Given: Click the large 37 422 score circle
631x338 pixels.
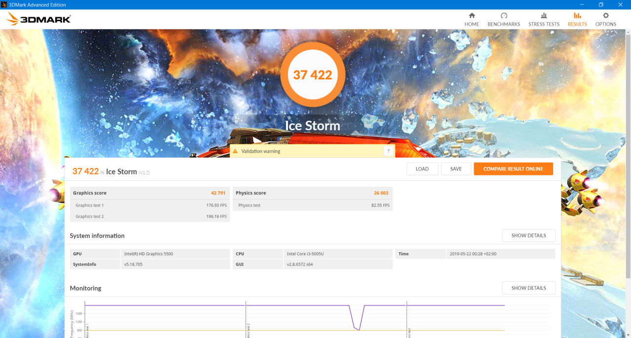Looking at the screenshot, I should pyautogui.click(x=313, y=75).
